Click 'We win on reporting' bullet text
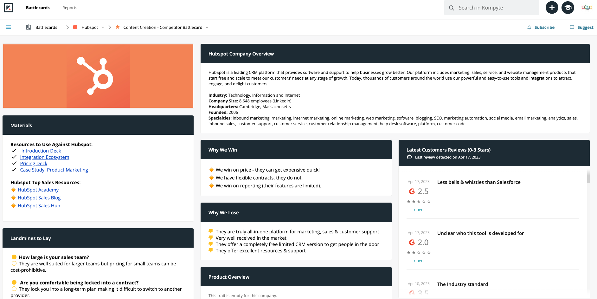This screenshot has width=597, height=299. point(268,186)
